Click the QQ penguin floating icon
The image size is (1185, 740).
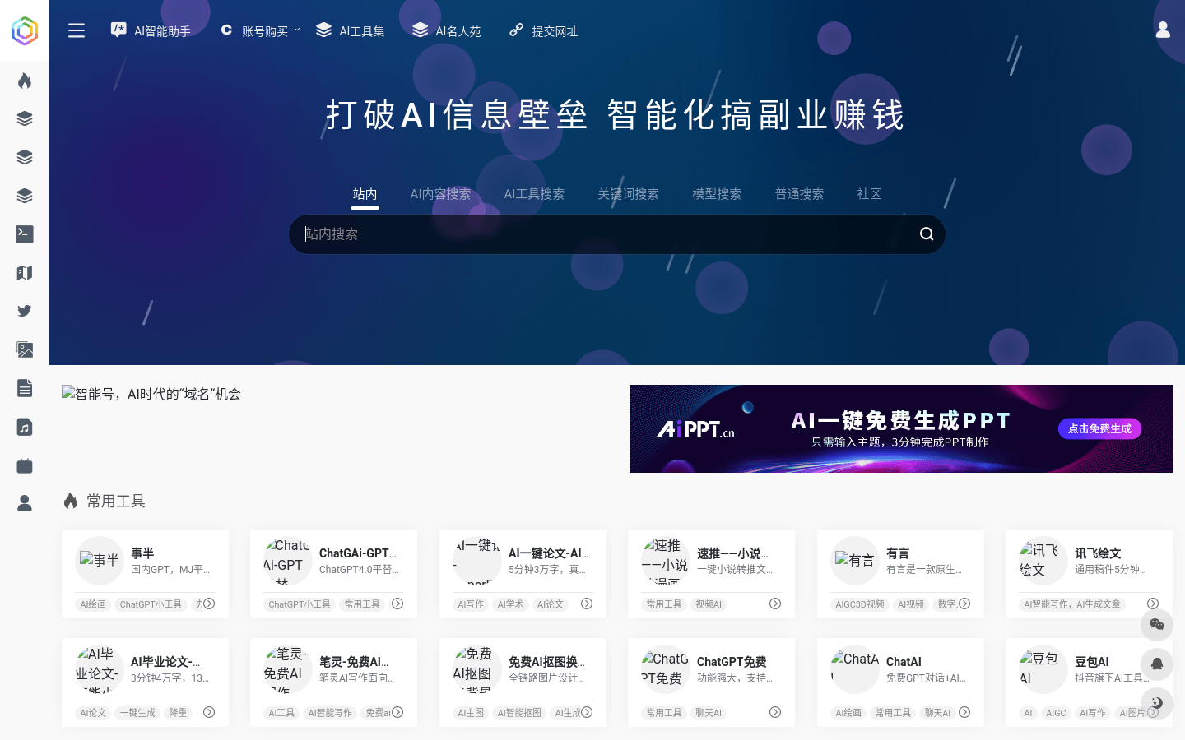(x=1157, y=664)
